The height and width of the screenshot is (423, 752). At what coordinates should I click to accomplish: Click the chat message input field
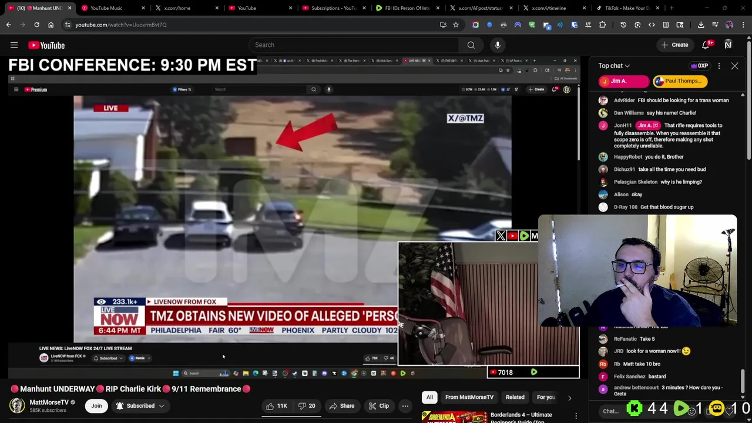click(x=611, y=411)
